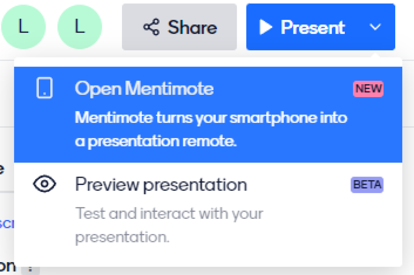Start presenting via the Present label
The width and height of the screenshot is (414, 275).
pyautogui.click(x=313, y=27)
